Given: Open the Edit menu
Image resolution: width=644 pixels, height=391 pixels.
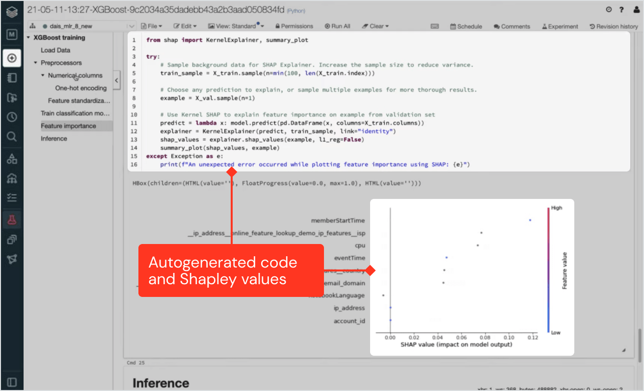Looking at the screenshot, I should (x=185, y=26).
